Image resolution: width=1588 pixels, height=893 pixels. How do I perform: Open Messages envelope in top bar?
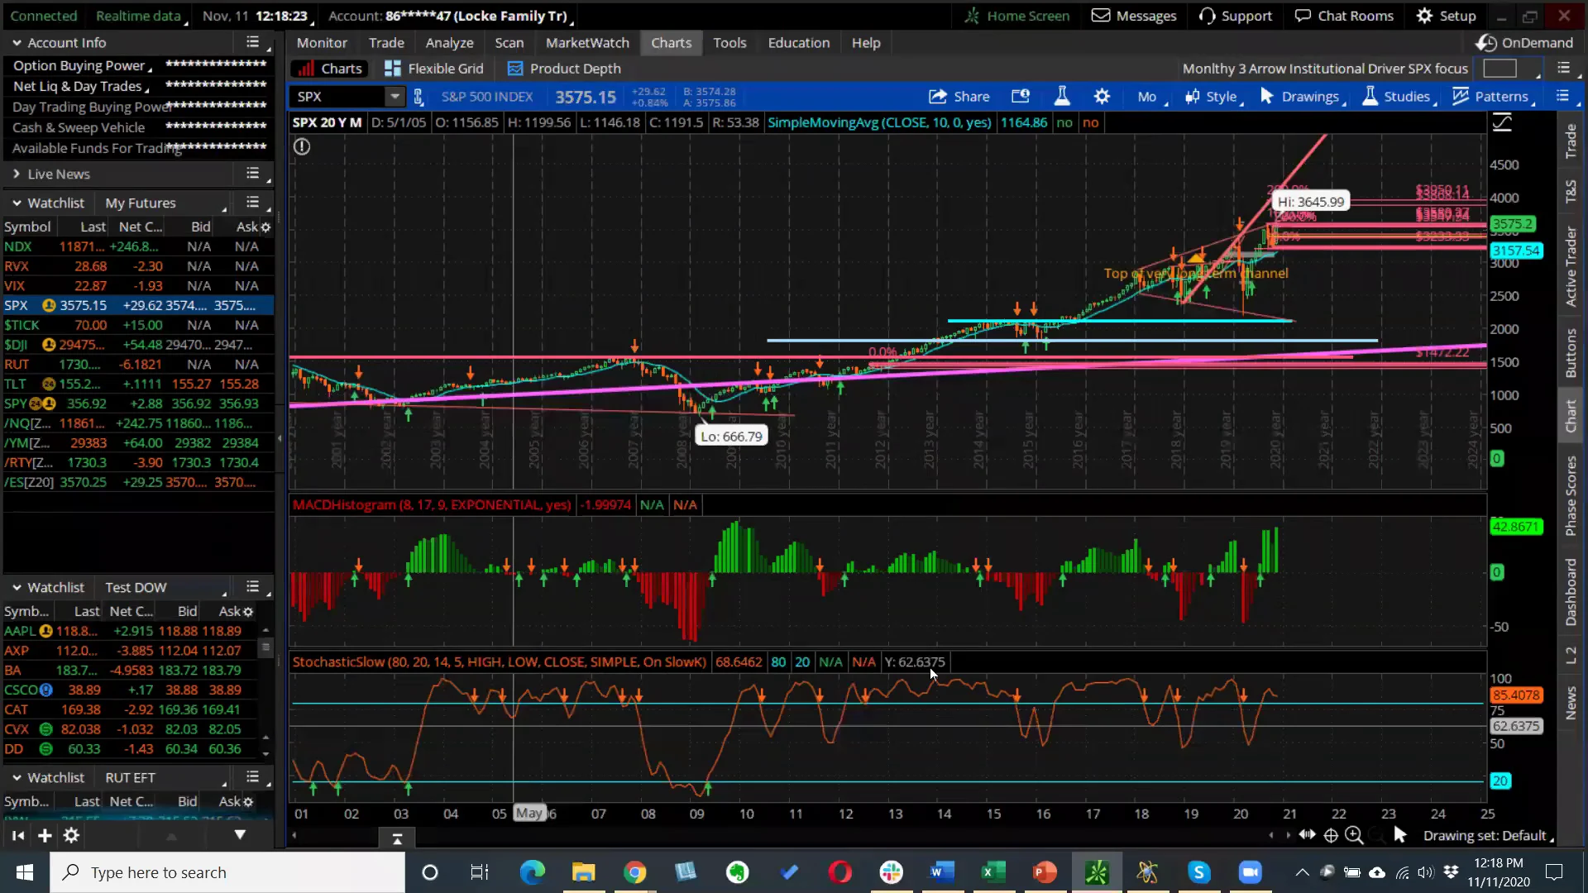tap(1133, 16)
